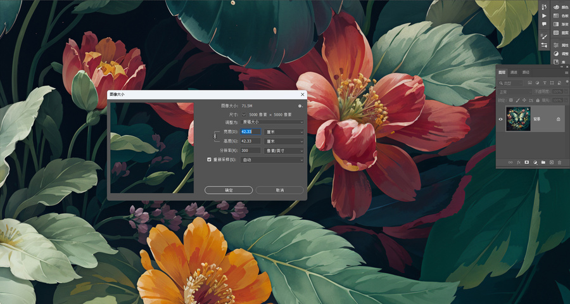Image resolution: width=570 pixels, height=304 pixels.
Task: Open the Gradients (渐变) panel
Action: pos(561,24)
